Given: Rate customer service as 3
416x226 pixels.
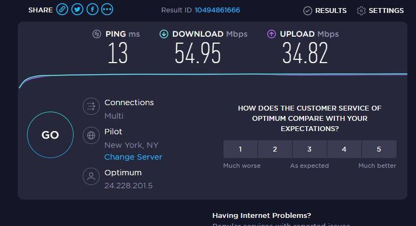Looking at the screenshot, I should (x=309, y=149).
